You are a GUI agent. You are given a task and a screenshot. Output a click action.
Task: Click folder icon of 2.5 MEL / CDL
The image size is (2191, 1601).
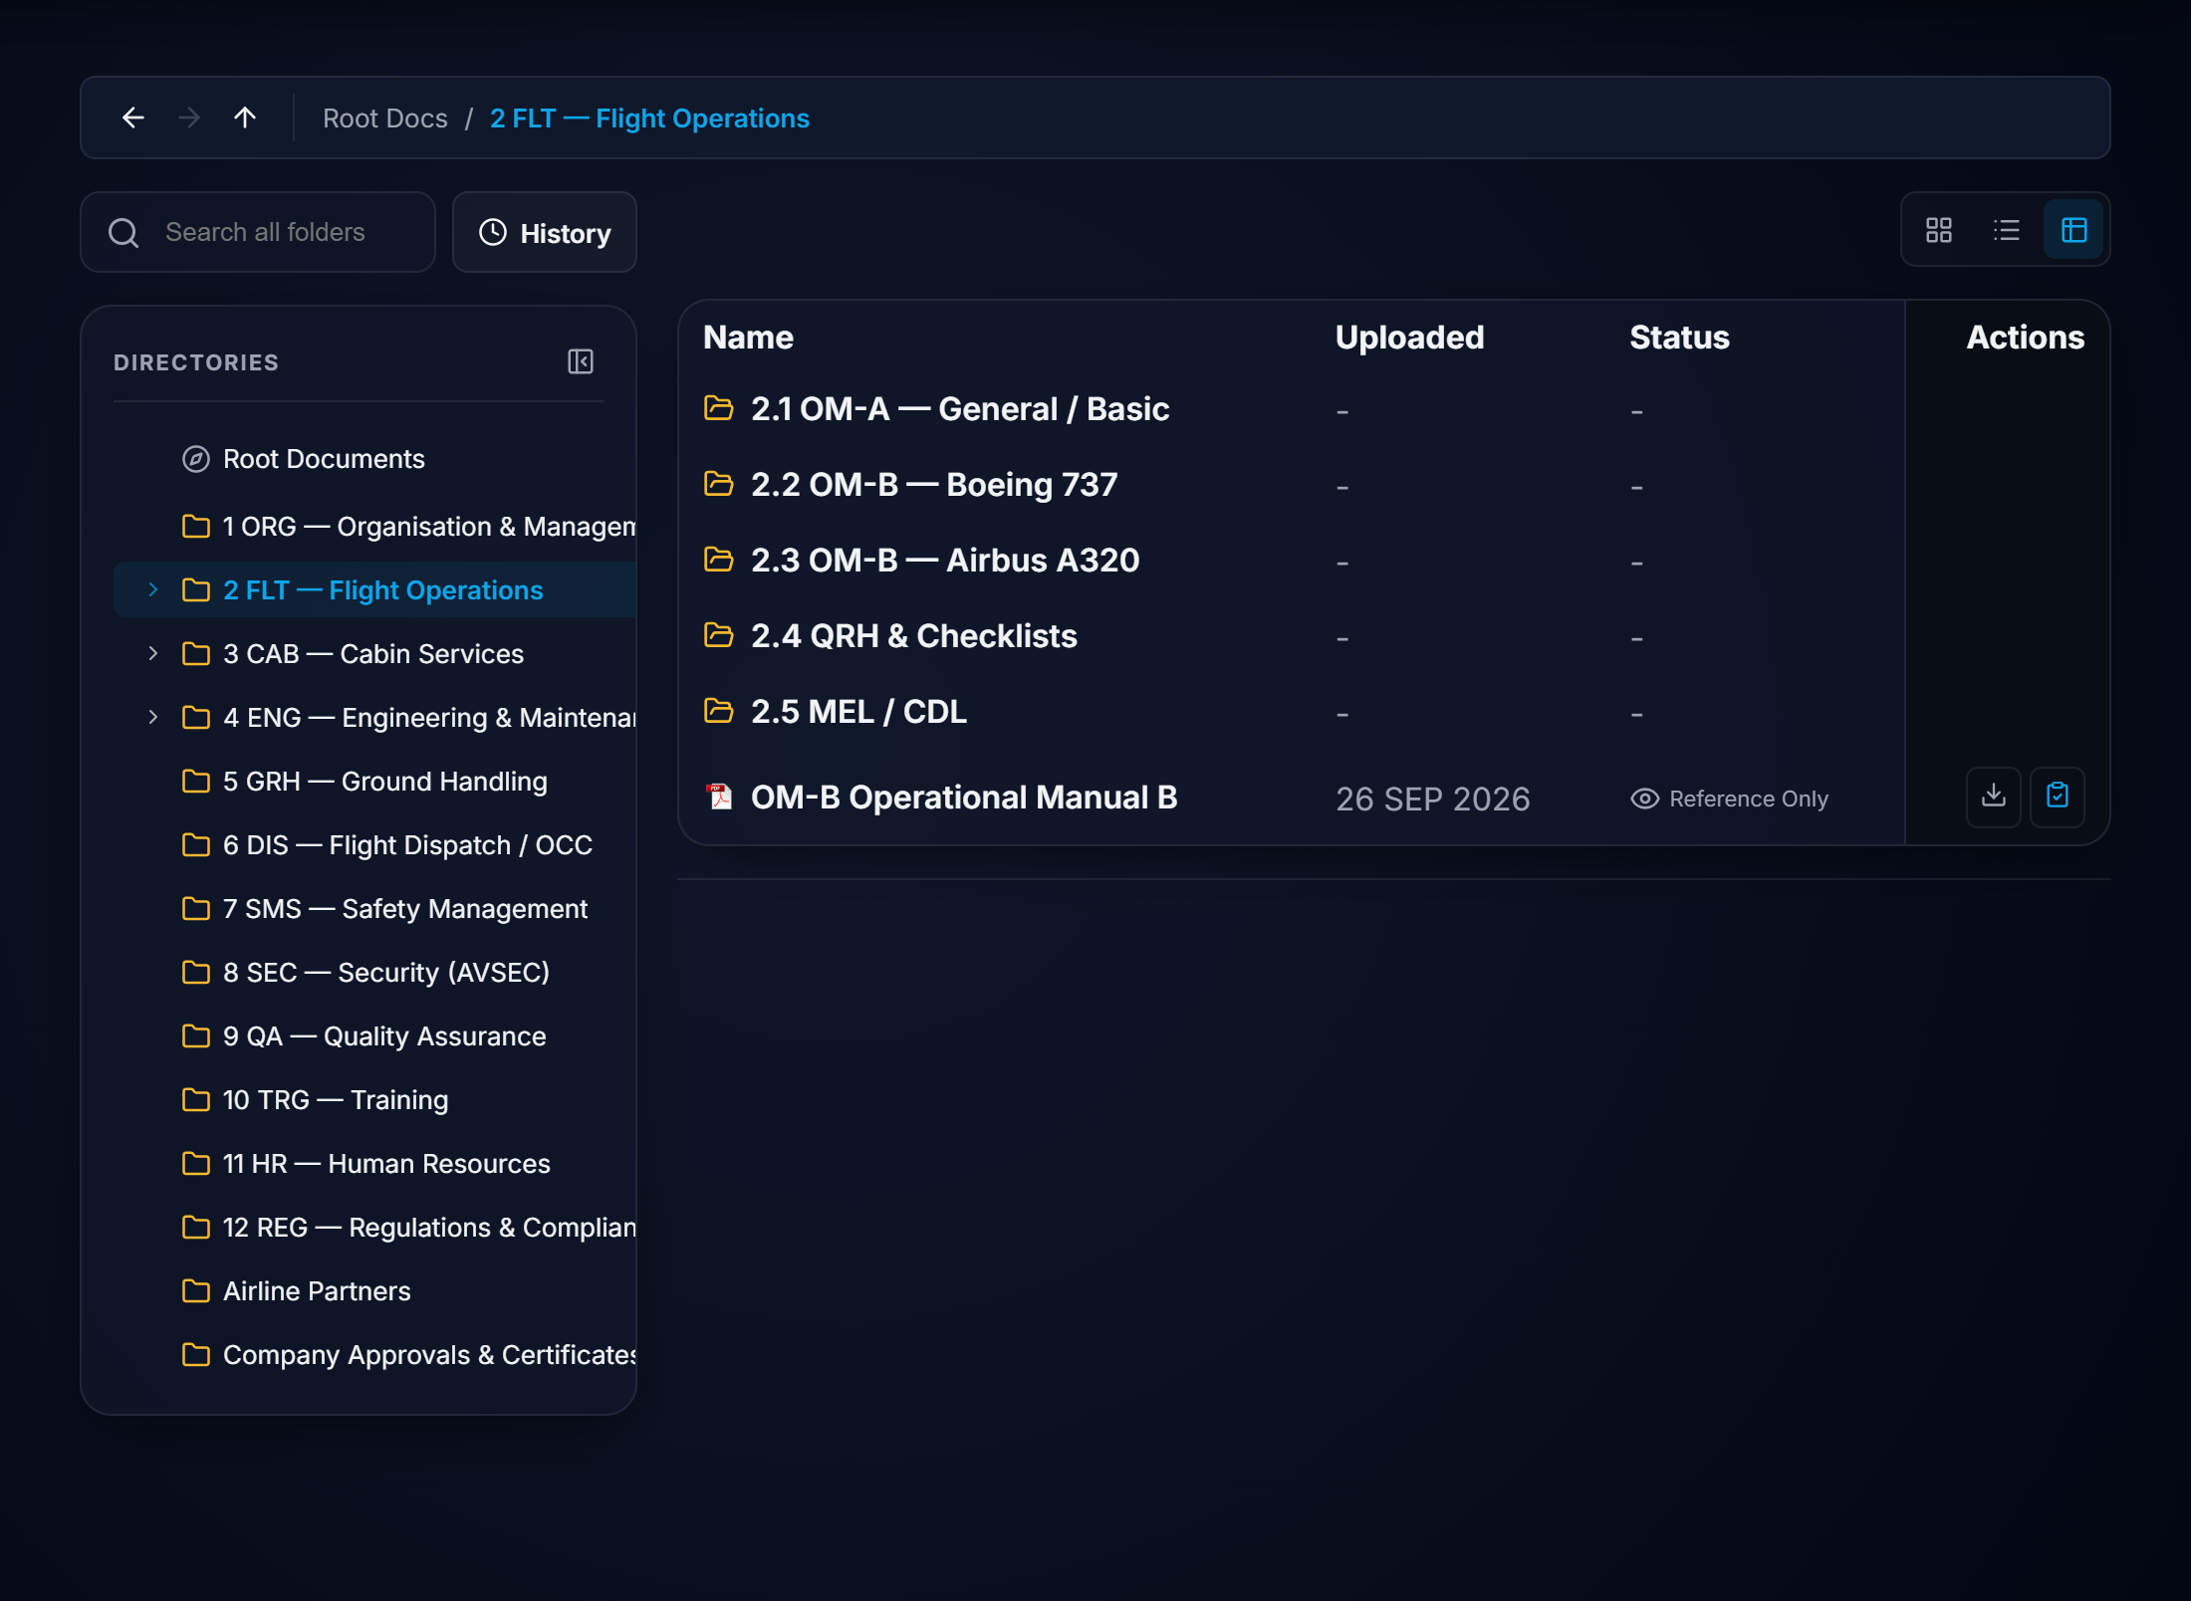point(719,711)
